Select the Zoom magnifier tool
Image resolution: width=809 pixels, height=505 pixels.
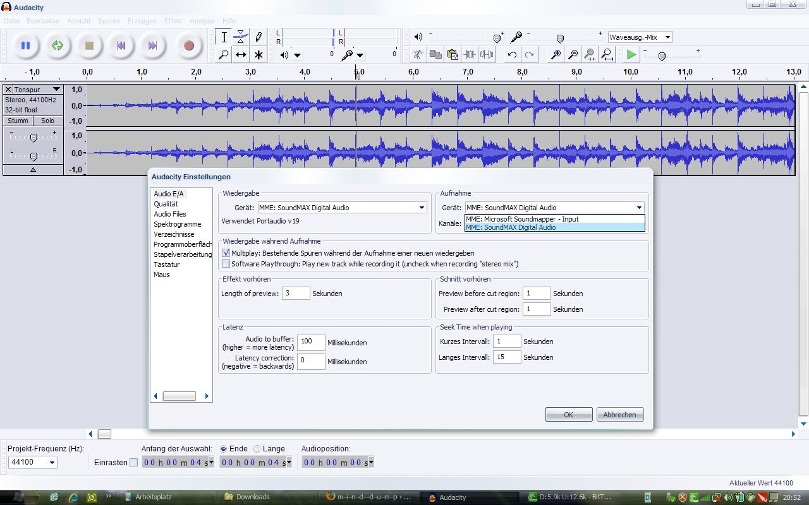point(224,55)
